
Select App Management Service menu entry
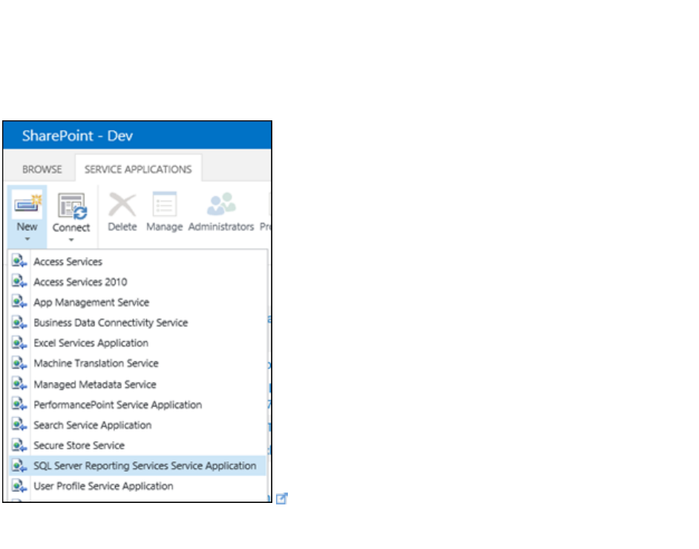pos(138,302)
